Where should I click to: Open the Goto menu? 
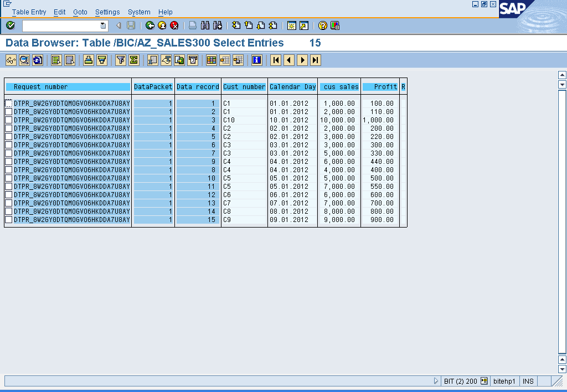click(x=80, y=12)
